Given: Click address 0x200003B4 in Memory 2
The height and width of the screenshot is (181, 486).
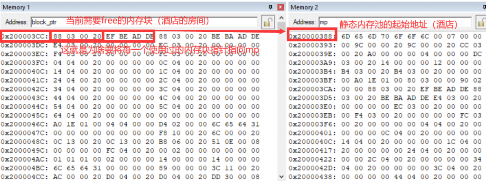Looking at the screenshot, I should [312, 72].
